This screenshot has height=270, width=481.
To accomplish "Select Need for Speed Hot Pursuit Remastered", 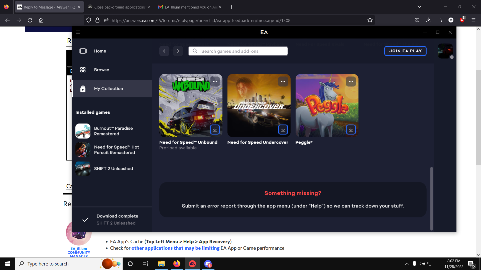I will (x=112, y=150).
